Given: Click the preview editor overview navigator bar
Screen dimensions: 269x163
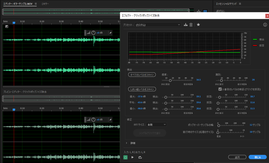Looking at the screenshot, I should pos(61,99).
